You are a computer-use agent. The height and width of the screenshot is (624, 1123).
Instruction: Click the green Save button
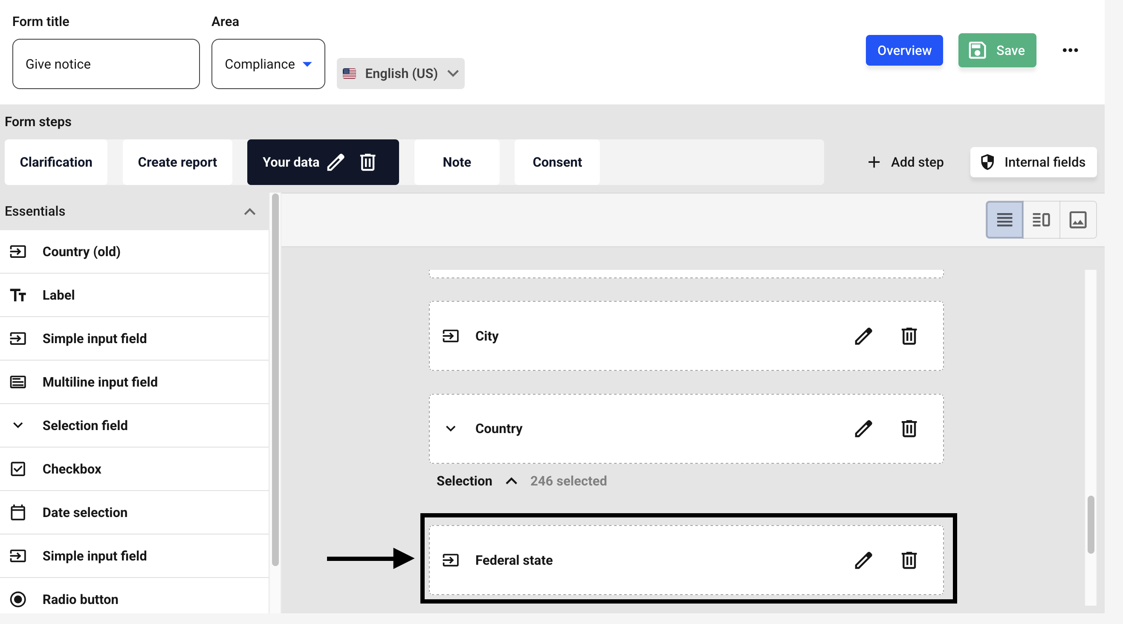[996, 50]
